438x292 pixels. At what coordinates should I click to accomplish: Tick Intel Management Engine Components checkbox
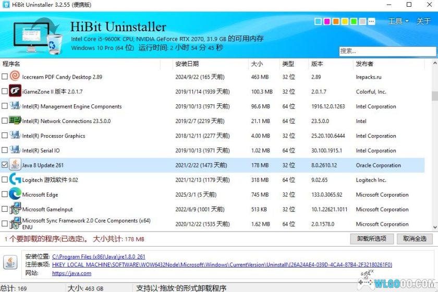(5, 106)
